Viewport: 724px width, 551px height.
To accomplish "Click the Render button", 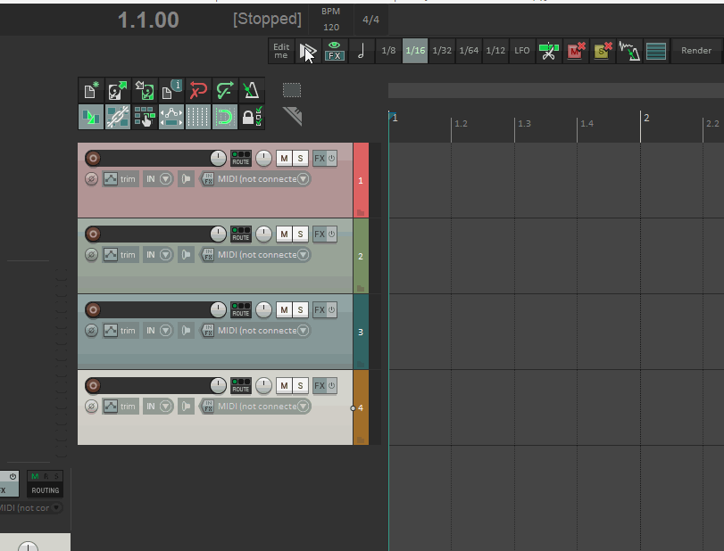I will (696, 51).
